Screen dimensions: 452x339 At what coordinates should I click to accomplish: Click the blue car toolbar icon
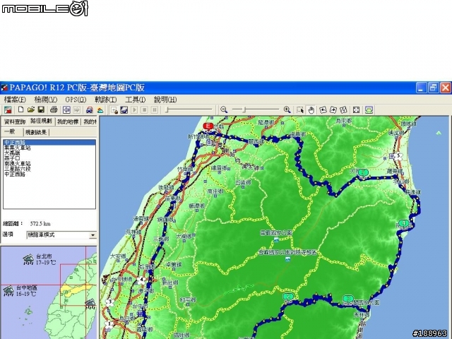tap(90, 110)
